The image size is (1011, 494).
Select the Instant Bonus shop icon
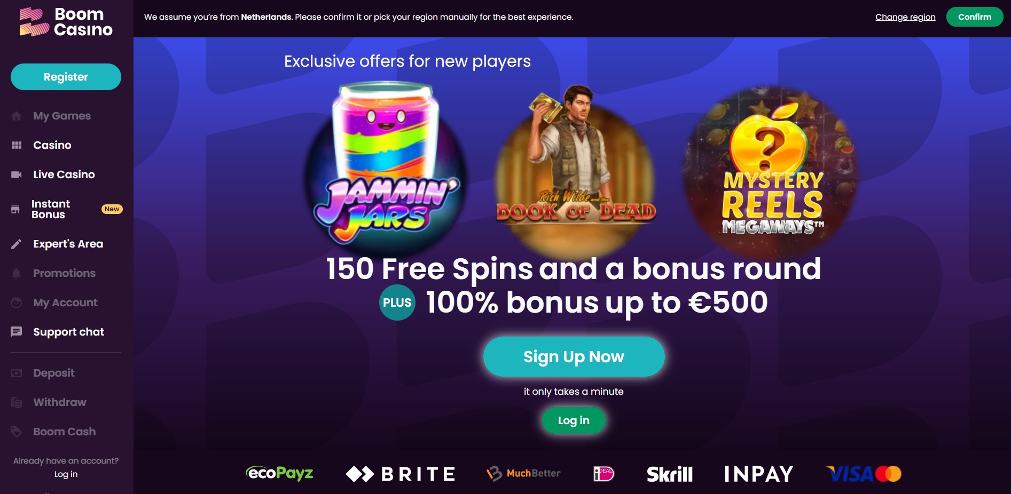pyautogui.click(x=15, y=209)
